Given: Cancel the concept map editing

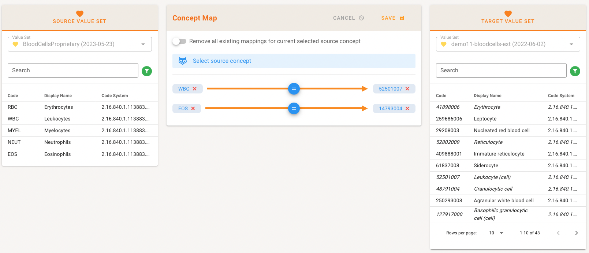Looking at the screenshot, I should point(348,18).
